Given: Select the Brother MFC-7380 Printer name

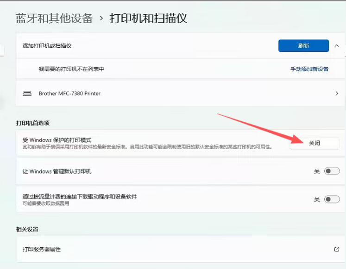Looking at the screenshot, I should tap(69, 94).
